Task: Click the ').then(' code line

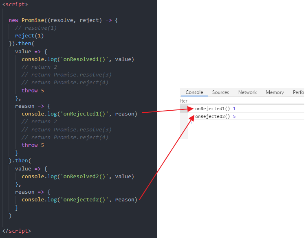Action: 20,161
